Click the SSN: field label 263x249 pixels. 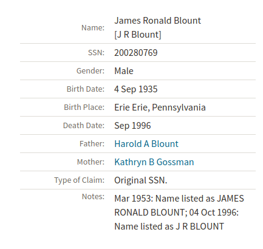click(x=96, y=53)
